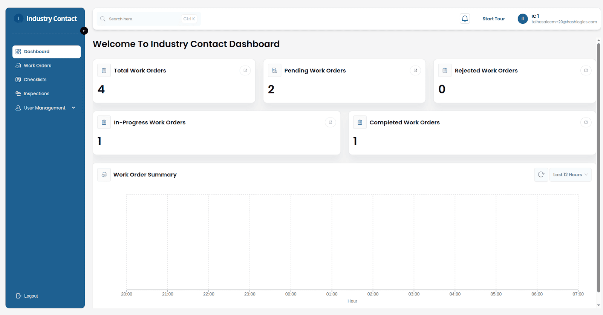Click the Rejected Work Orders clipboard icon
Image resolution: width=603 pixels, height=315 pixels.
pos(445,70)
